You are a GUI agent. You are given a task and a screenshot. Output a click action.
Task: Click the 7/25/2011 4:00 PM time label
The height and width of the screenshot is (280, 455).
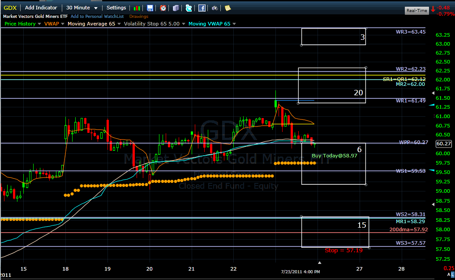pos(300,272)
